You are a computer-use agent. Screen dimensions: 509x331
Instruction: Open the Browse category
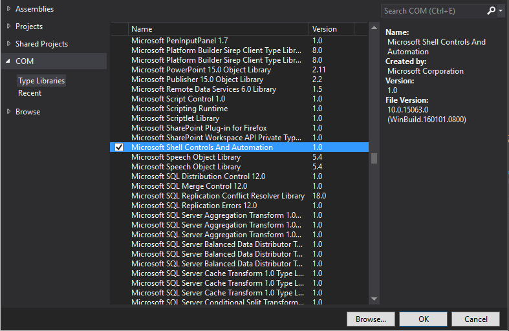[28, 112]
